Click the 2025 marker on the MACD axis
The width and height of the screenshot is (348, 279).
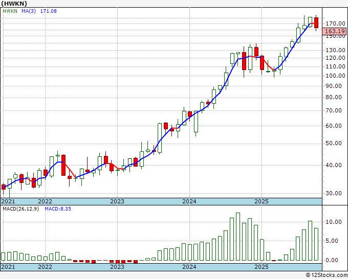[262, 267]
